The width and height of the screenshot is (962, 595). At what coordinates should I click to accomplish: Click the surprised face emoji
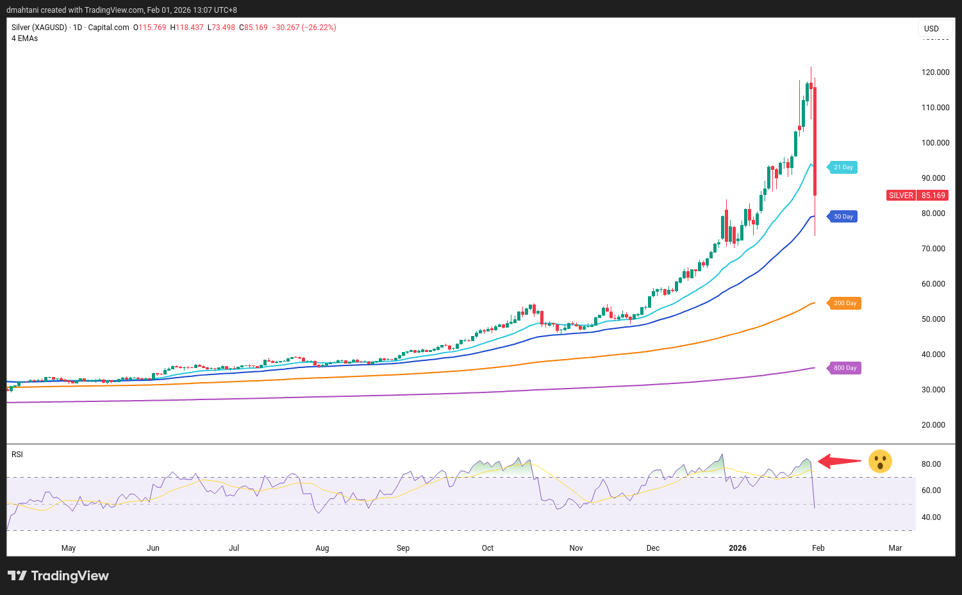pos(880,461)
